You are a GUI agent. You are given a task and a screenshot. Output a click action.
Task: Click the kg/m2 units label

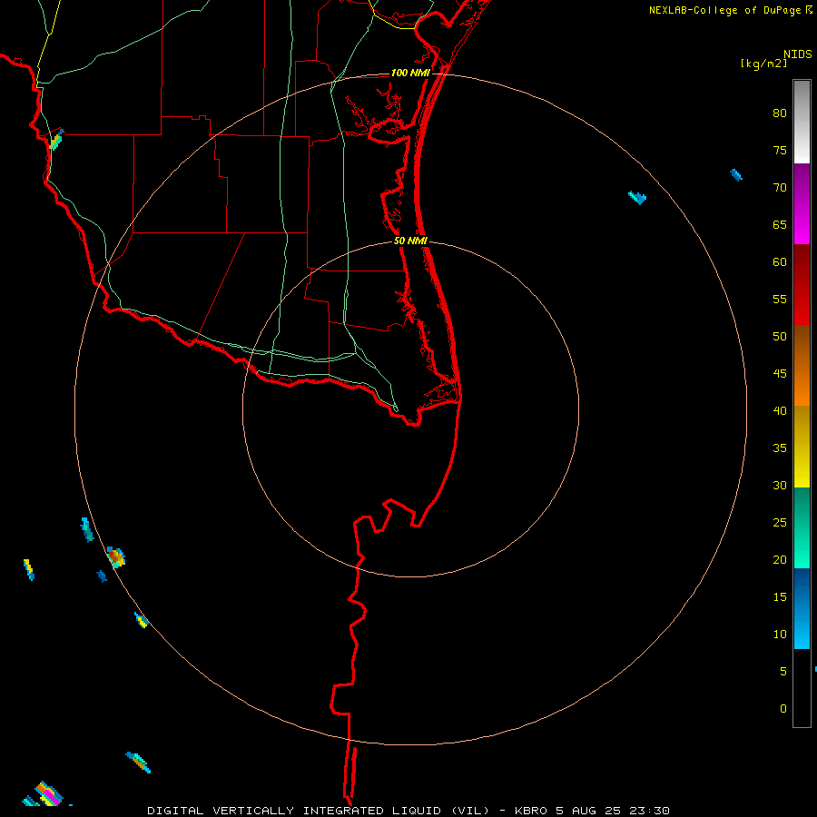pos(763,64)
